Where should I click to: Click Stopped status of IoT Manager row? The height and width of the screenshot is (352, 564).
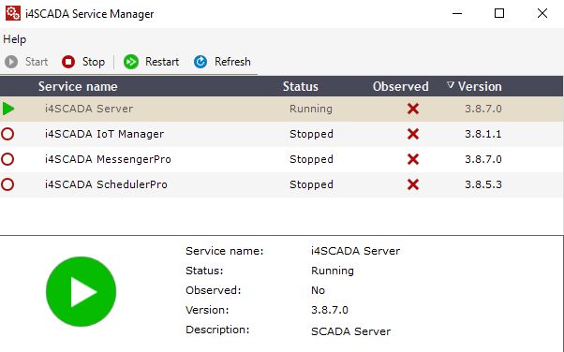311,134
